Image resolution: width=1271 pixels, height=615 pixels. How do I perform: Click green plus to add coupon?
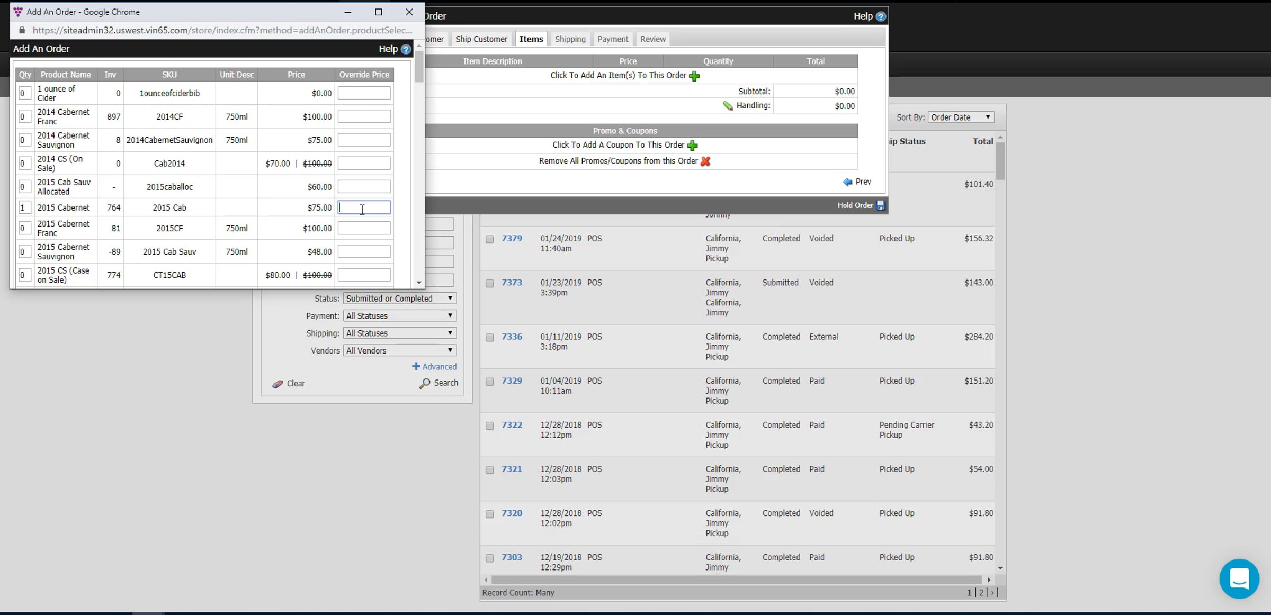(x=692, y=145)
